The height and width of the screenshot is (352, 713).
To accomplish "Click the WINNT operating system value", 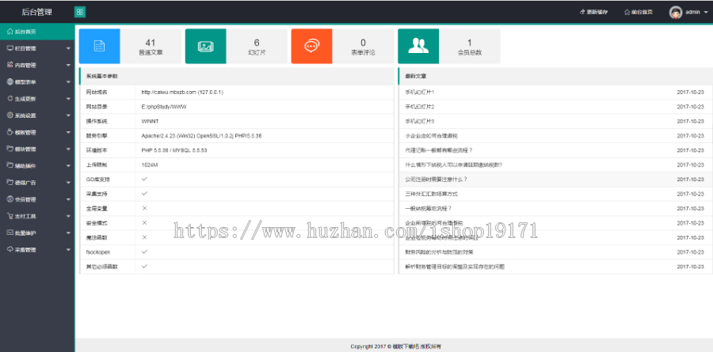I will pos(150,121).
